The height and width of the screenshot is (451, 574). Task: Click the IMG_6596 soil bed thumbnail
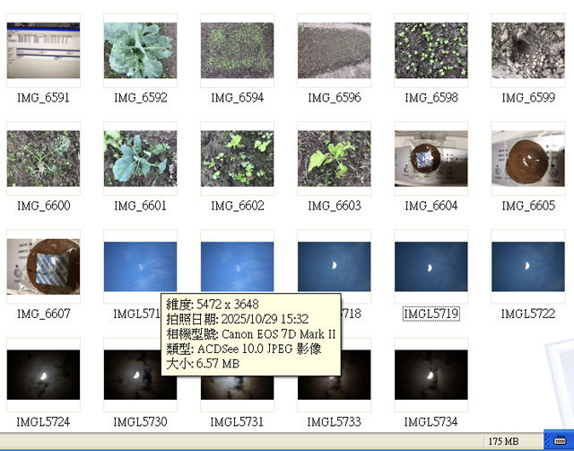(x=335, y=50)
